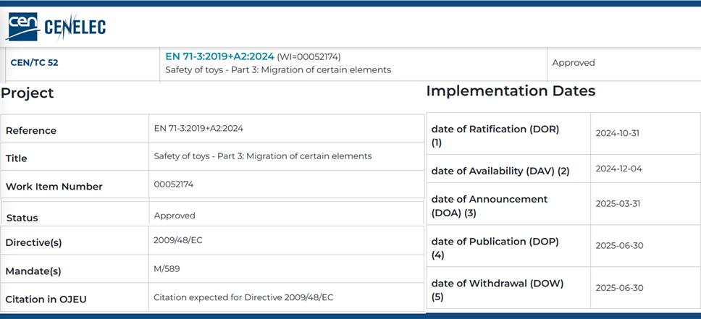This screenshot has width=701, height=319.
Task: Click the Mandate M/589 value
Action: pyautogui.click(x=167, y=269)
